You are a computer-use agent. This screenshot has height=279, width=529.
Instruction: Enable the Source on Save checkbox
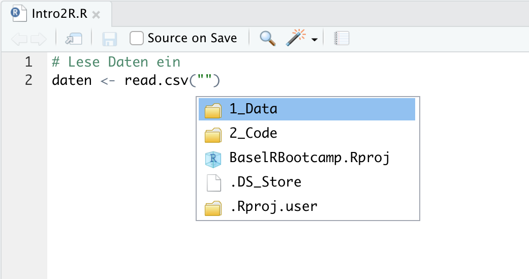[136, 38]
